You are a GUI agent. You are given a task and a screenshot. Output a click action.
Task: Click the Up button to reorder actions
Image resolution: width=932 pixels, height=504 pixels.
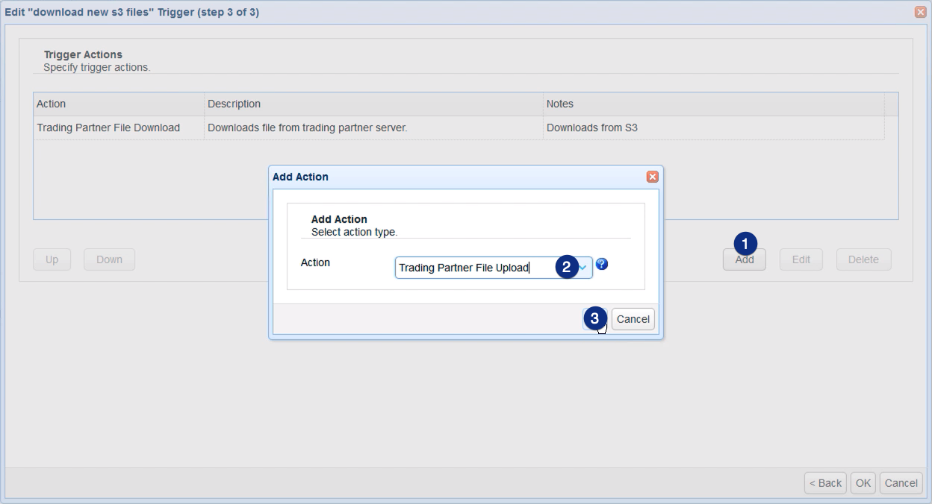(52, 259)
